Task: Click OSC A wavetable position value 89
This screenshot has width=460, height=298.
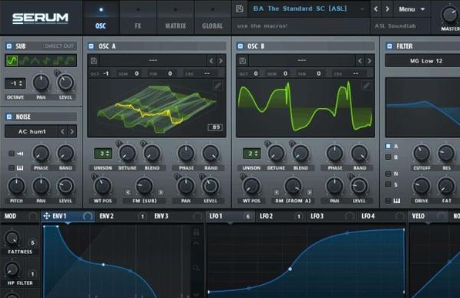Action: 216,127
